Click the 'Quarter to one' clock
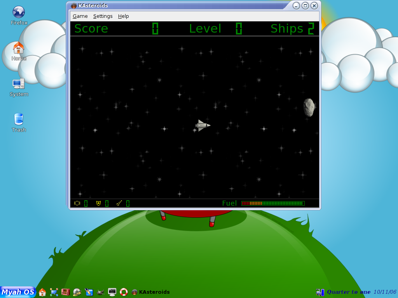398x298 pixels. pos(349,292)
